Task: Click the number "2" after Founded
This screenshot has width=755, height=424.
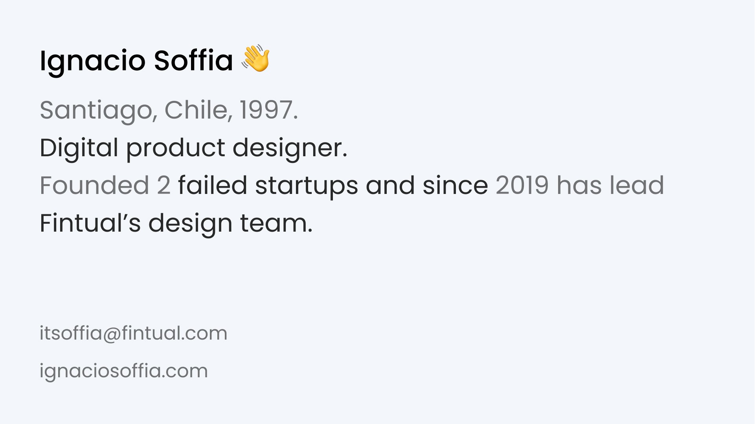Action: [163, 186]
